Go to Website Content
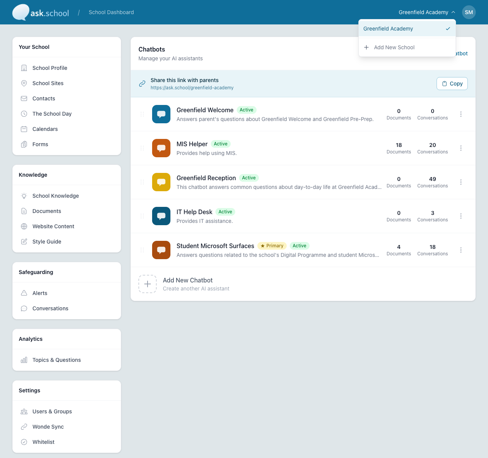 point(67,226)
